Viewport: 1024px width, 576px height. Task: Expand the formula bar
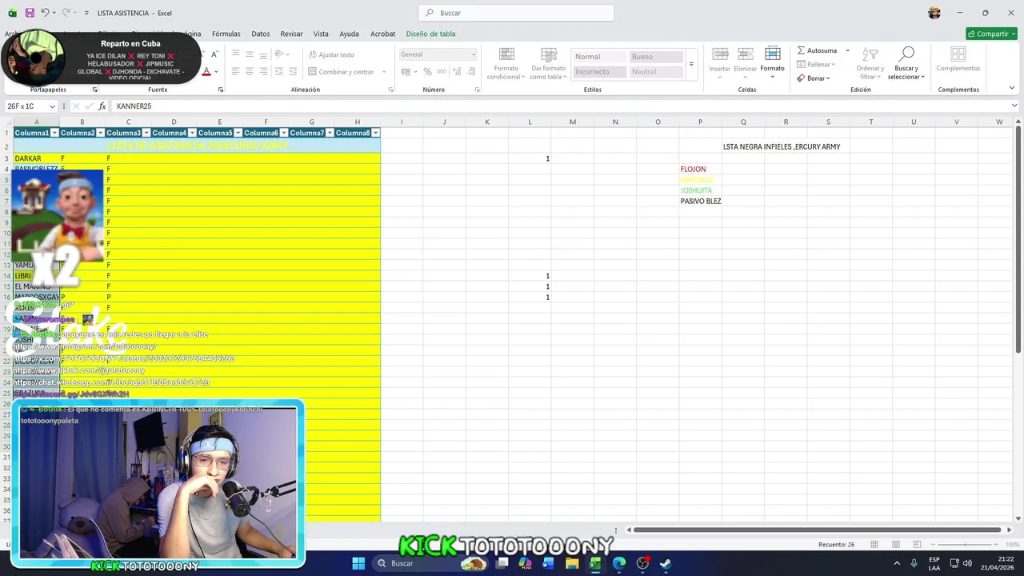[x=1014, y=106]
